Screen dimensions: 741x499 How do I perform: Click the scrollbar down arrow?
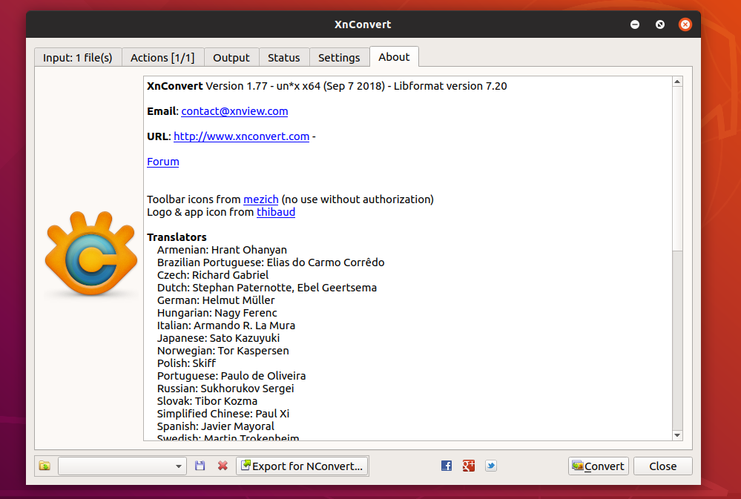click(x=677, y=435)
